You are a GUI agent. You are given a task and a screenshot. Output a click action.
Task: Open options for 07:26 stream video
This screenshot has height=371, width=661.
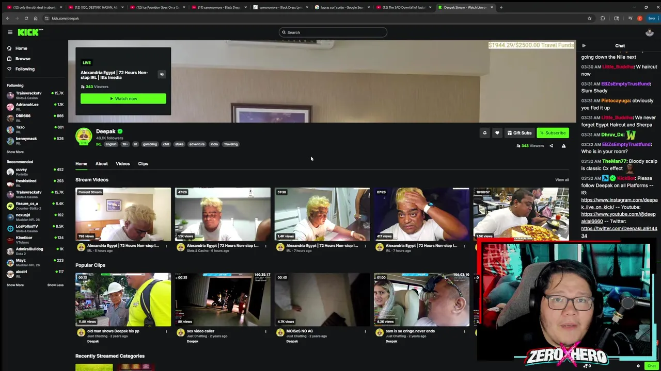(465, 246)
